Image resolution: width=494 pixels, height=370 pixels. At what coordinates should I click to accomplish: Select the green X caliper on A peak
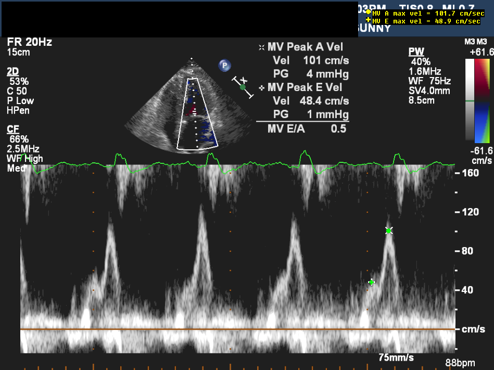pos(388,231)
